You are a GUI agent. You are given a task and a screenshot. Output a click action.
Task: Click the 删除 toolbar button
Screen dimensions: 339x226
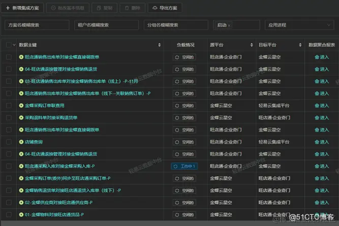(132, 8)
